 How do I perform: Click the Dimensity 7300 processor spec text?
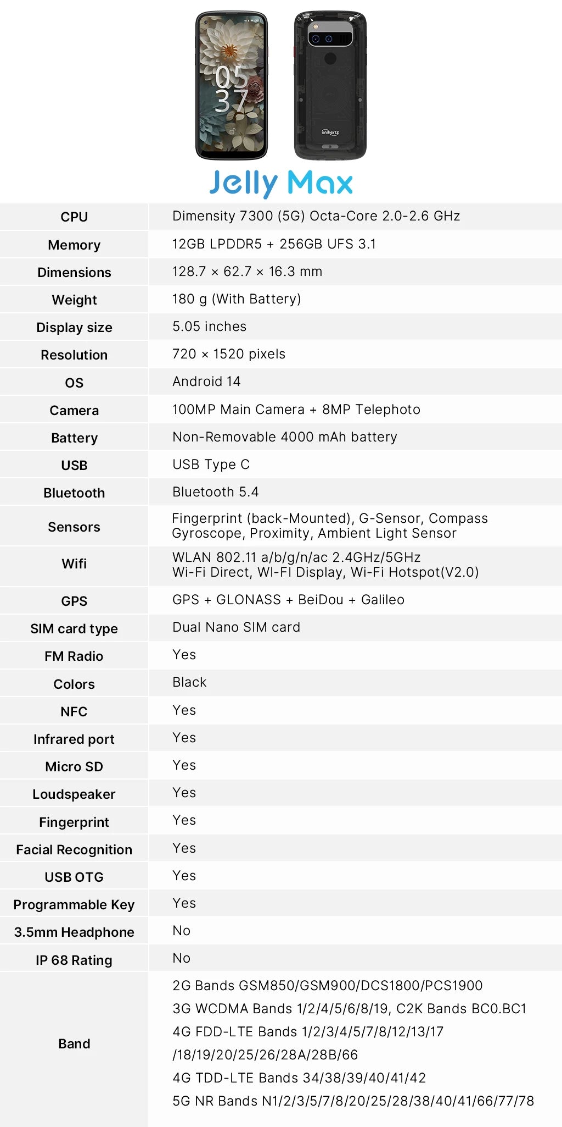pyautogui.click(x=316, y=216)
